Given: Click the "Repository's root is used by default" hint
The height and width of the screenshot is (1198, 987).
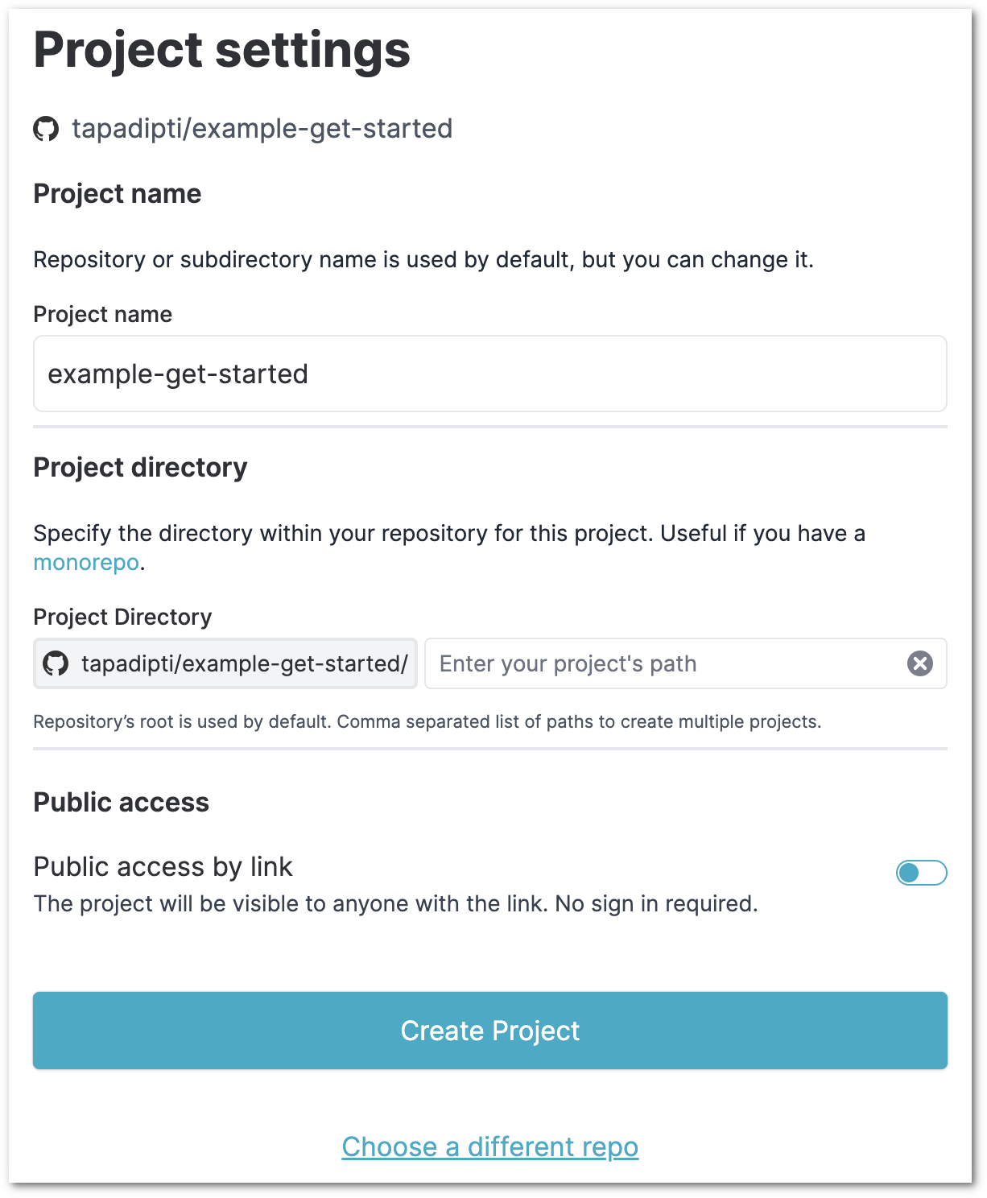Looking at the screenshot, I should (427, 721).
